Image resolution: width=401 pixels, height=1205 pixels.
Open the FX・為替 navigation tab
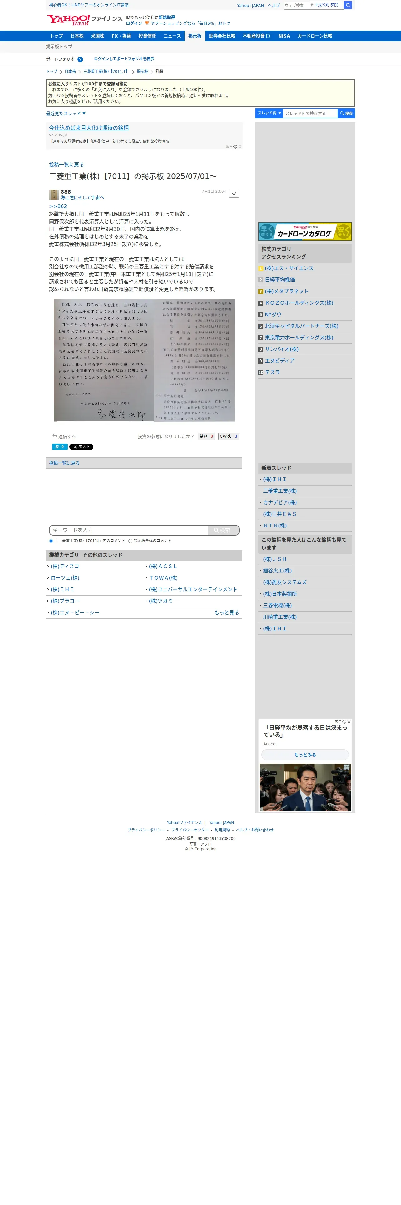[121, 36]
